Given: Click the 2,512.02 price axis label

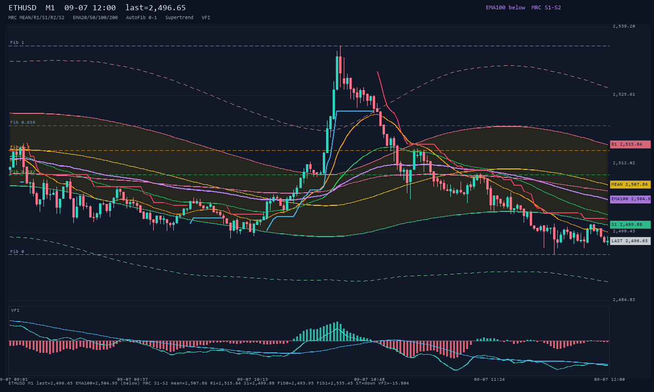Looking at the screenshot, I should point(624,163).
